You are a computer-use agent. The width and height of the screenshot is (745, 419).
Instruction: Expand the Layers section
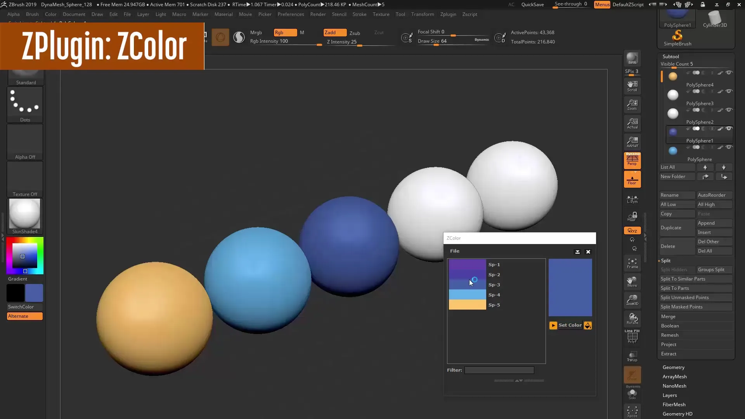[670, 395]
